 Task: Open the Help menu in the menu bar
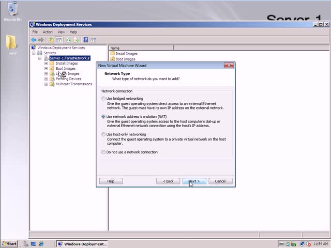click(73, 32)
